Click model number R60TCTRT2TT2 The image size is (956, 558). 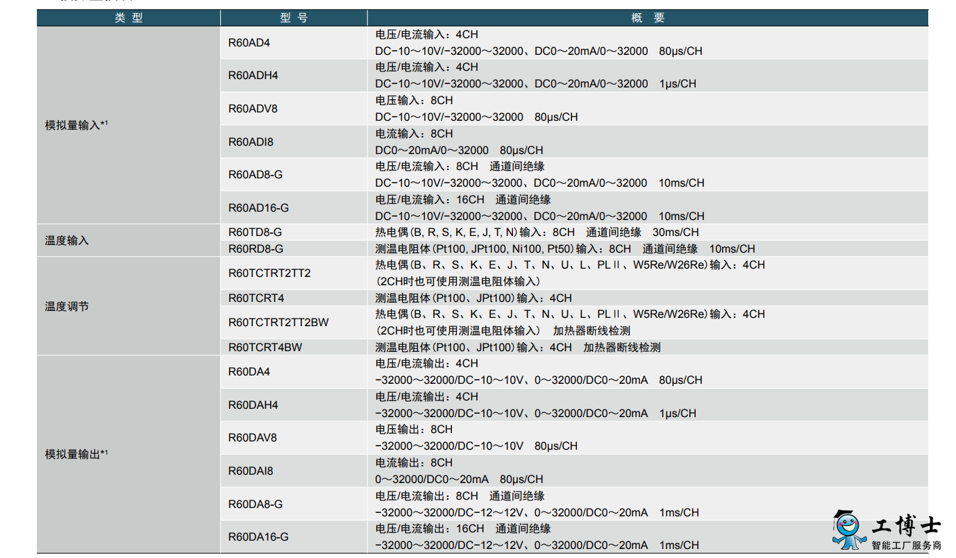269,273
